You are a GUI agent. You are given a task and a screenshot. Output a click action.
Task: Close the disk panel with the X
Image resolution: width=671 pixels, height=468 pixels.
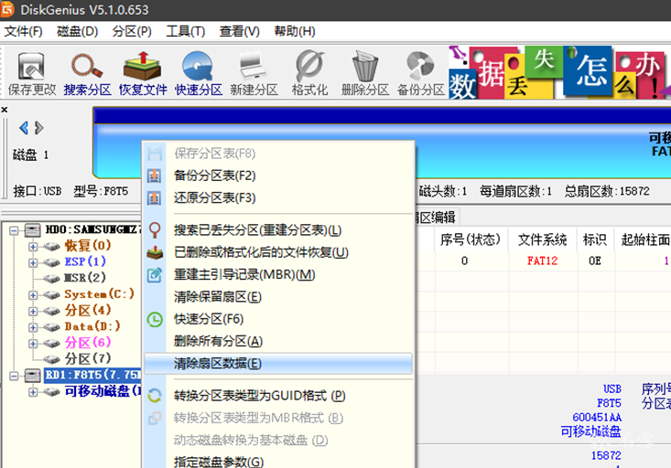(x=5, y=110)
